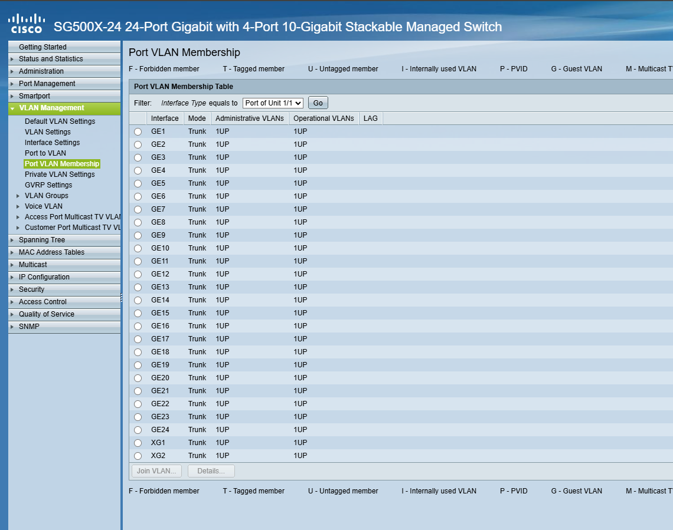Viewport: 673px width, 530px height.
Task: Open the Port to VLAN page
Action: click(45, 153)
